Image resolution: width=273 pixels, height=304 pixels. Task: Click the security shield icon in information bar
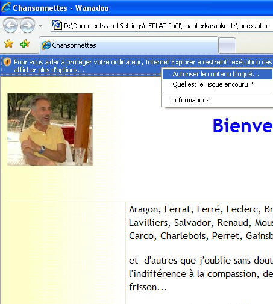click(7, 62)
